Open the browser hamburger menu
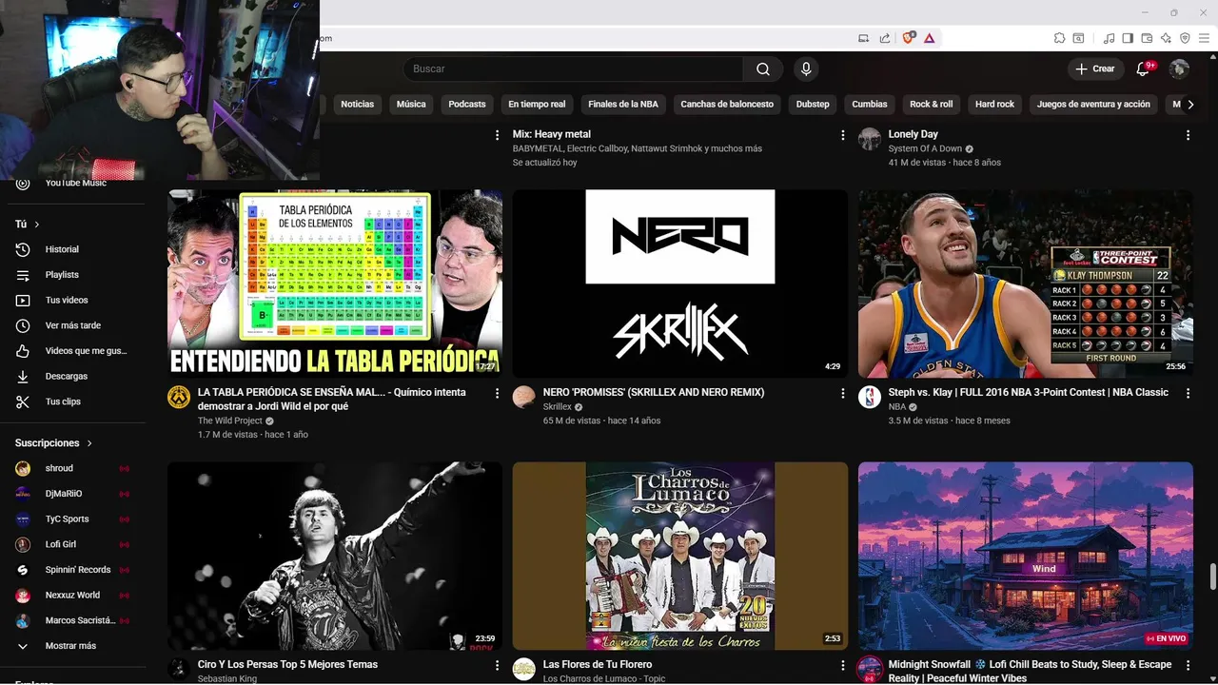1218x685 pixels. [x=1204, y=38]
